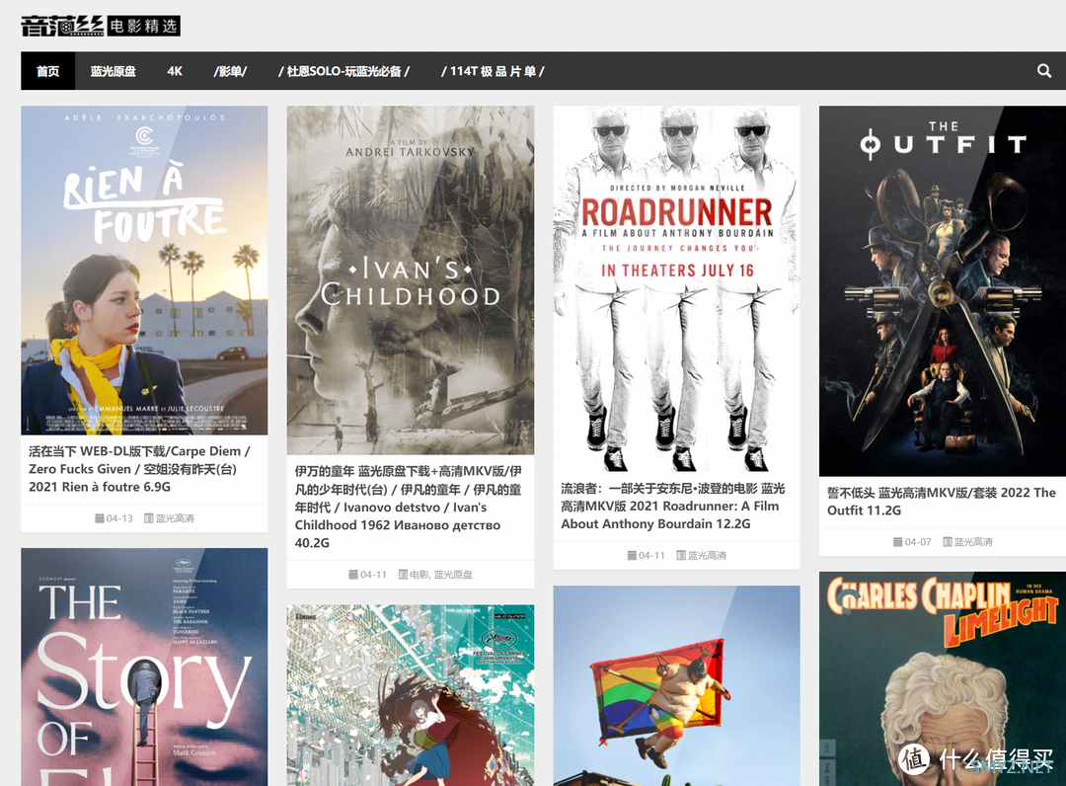This screenshot has height=786, width=1066.
Task: Click 蓝光高清 category under Rien à foutre
Action: [175, 518]
